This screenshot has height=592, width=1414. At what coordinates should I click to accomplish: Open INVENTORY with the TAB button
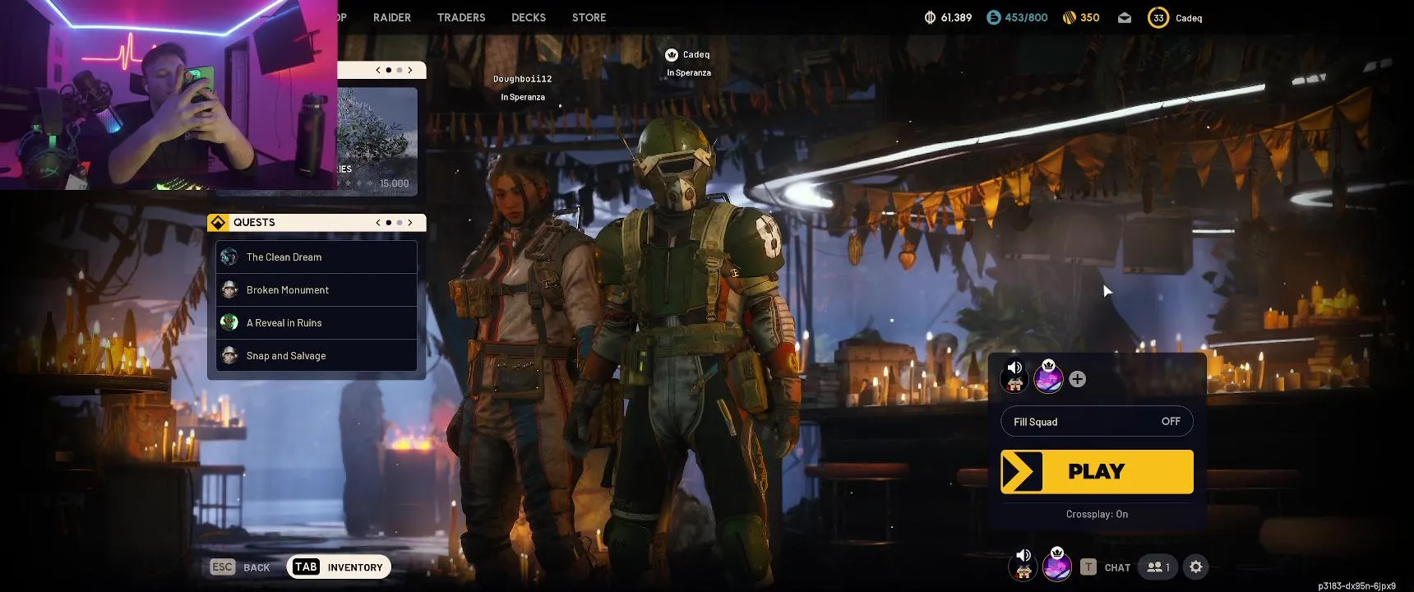click(x=339, y=567)
